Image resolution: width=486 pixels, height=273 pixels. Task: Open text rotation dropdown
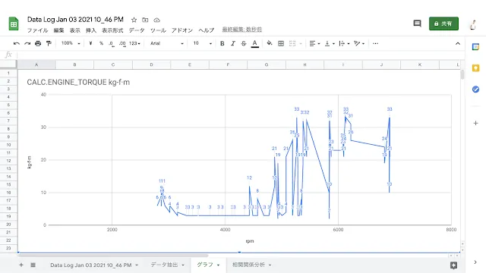(x=359, y=43)
